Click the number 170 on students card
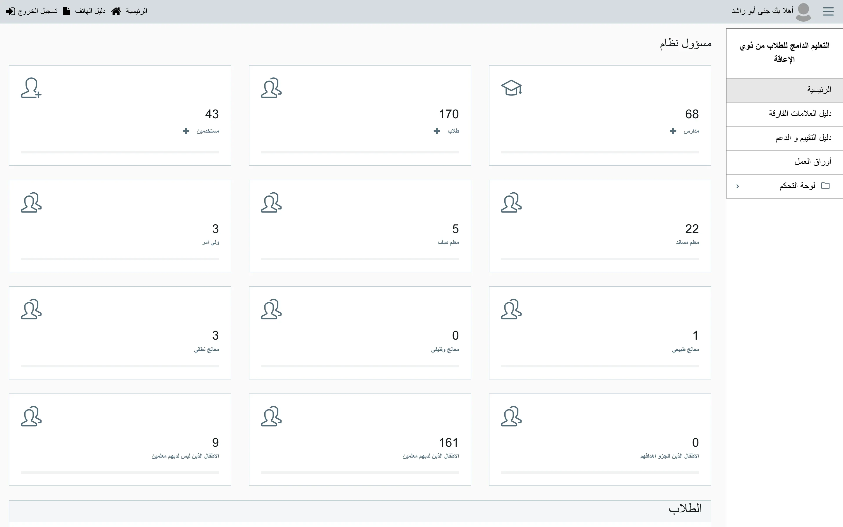The height and width of the screenshot is (527, 843). click(449, 114)
